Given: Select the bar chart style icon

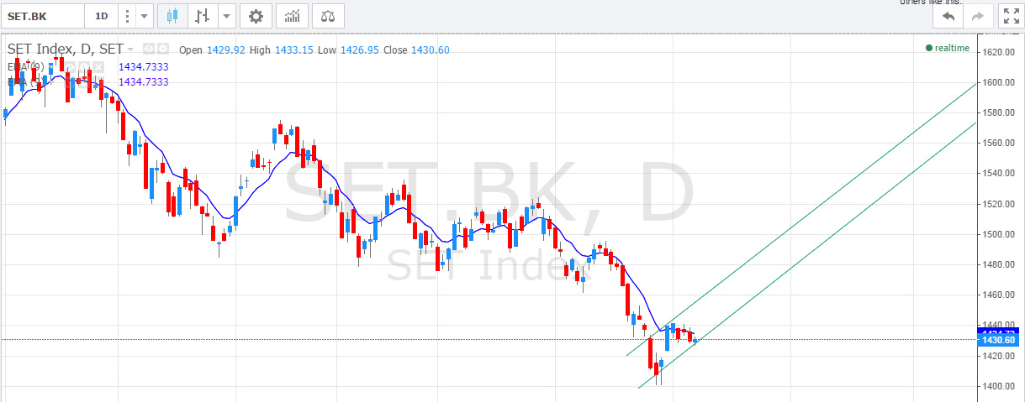Looking at the screenshot, I should pyautogui.click(x=203, y=16).
